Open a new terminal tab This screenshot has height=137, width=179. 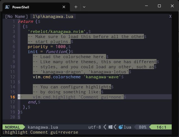76,7
